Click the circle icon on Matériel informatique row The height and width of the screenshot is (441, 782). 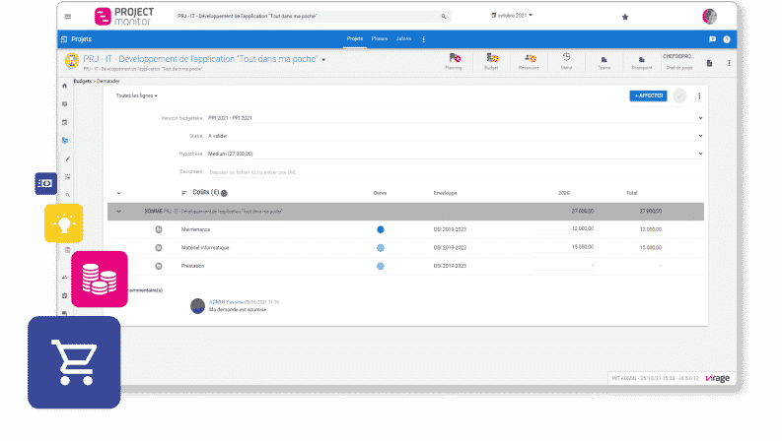point(159,248)
